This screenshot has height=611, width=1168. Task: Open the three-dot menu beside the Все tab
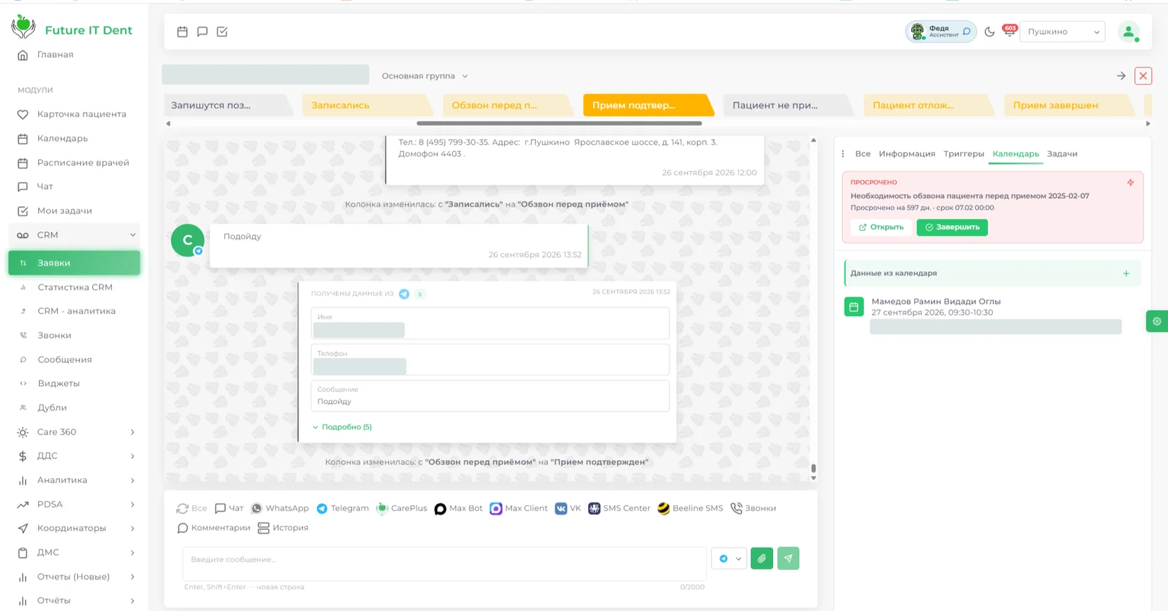pyautogui.click(x=843, y=154)
